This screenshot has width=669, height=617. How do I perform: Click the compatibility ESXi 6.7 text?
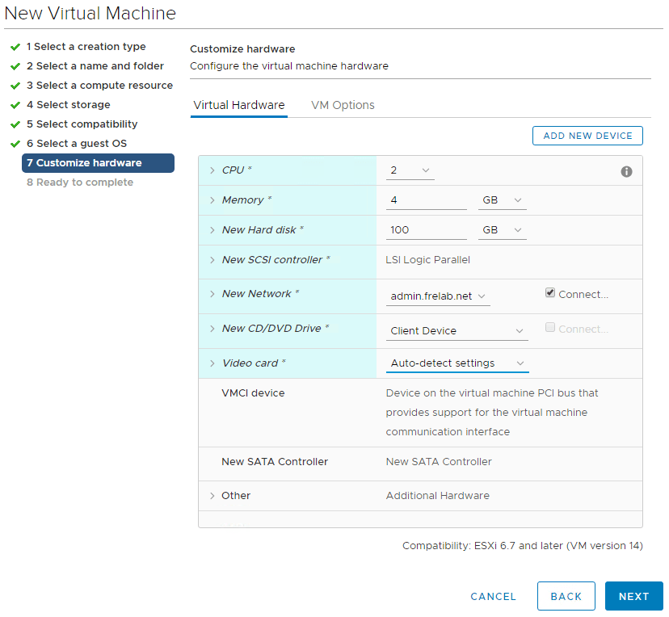point(523,546)
